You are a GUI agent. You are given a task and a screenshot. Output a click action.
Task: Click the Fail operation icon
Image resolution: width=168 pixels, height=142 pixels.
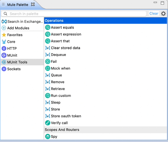click(47, 62)
